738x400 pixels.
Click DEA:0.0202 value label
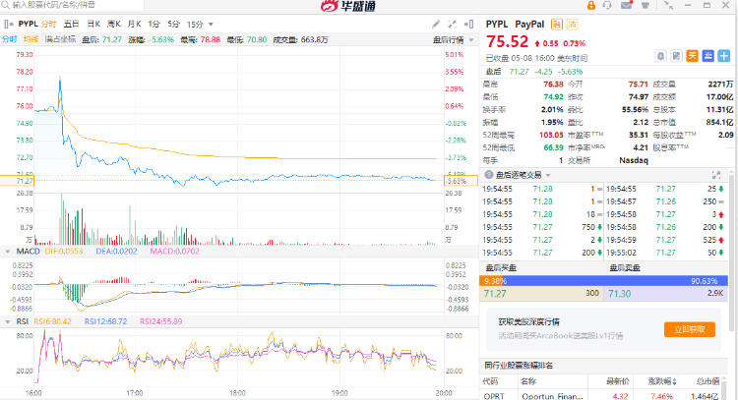(x=116, y=252)
